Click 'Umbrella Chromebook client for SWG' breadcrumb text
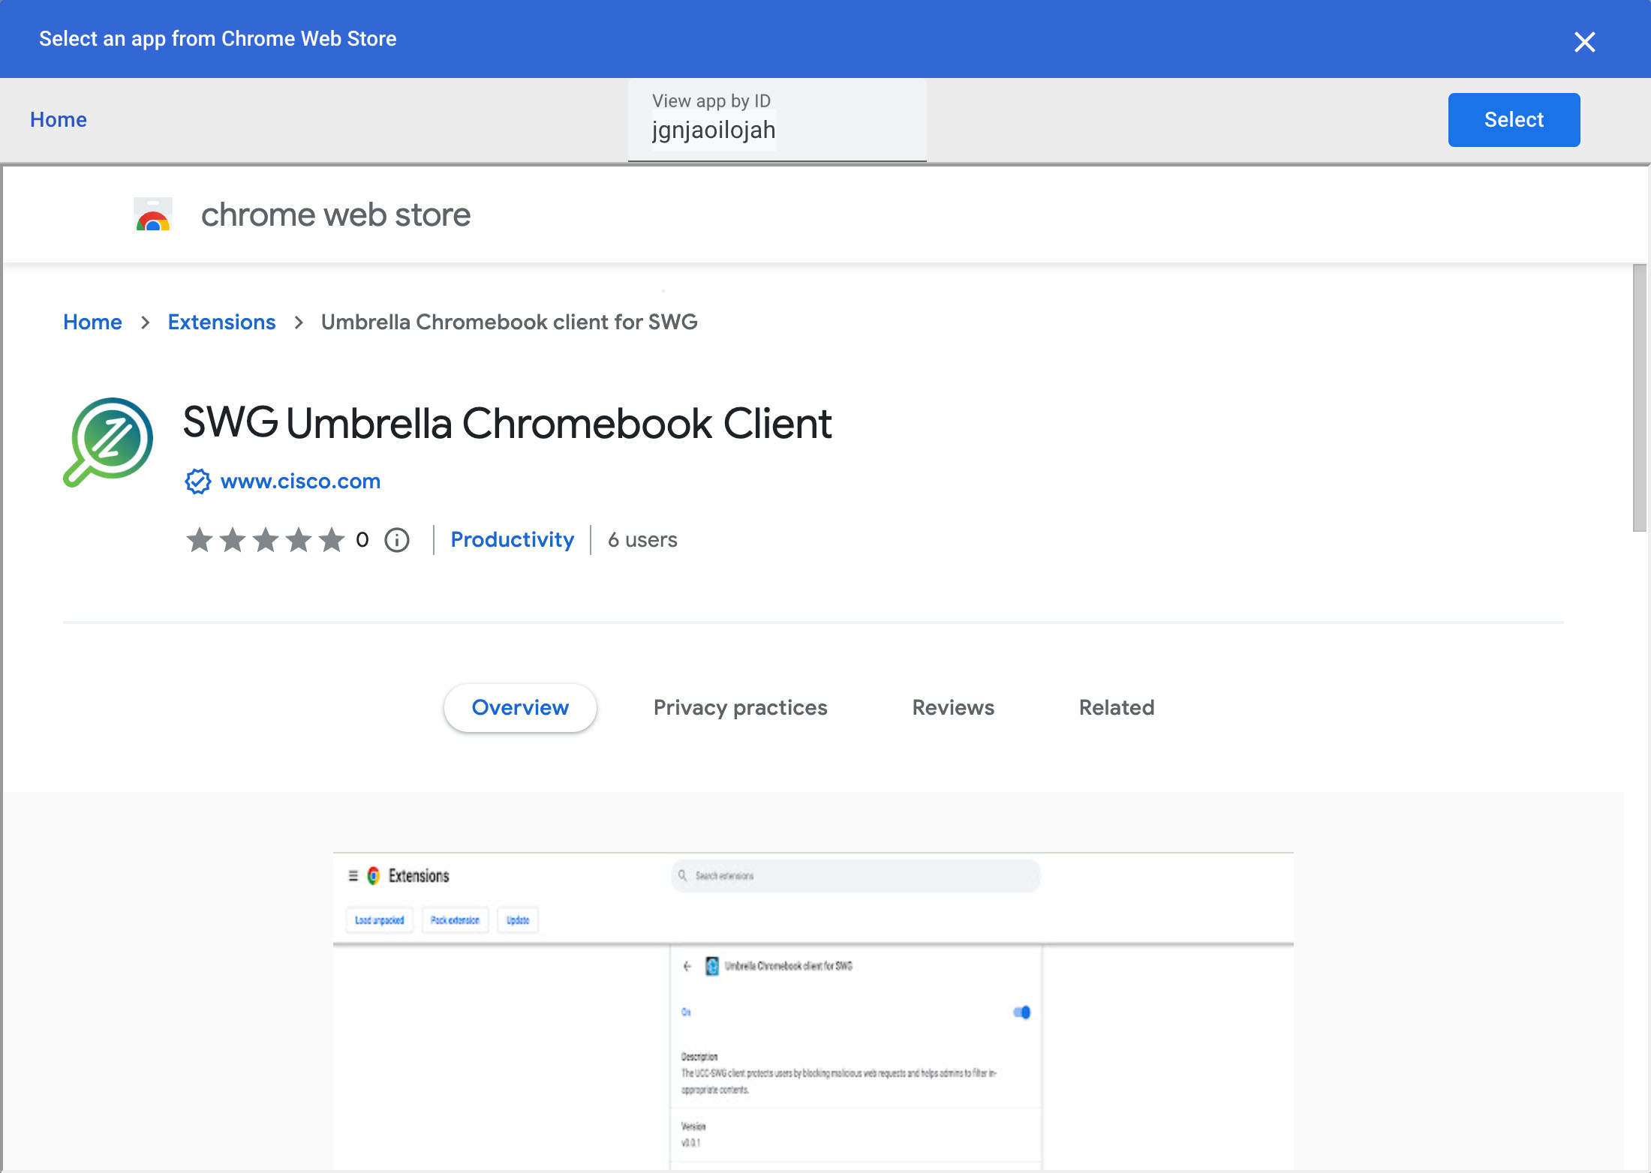 point(510,322)
